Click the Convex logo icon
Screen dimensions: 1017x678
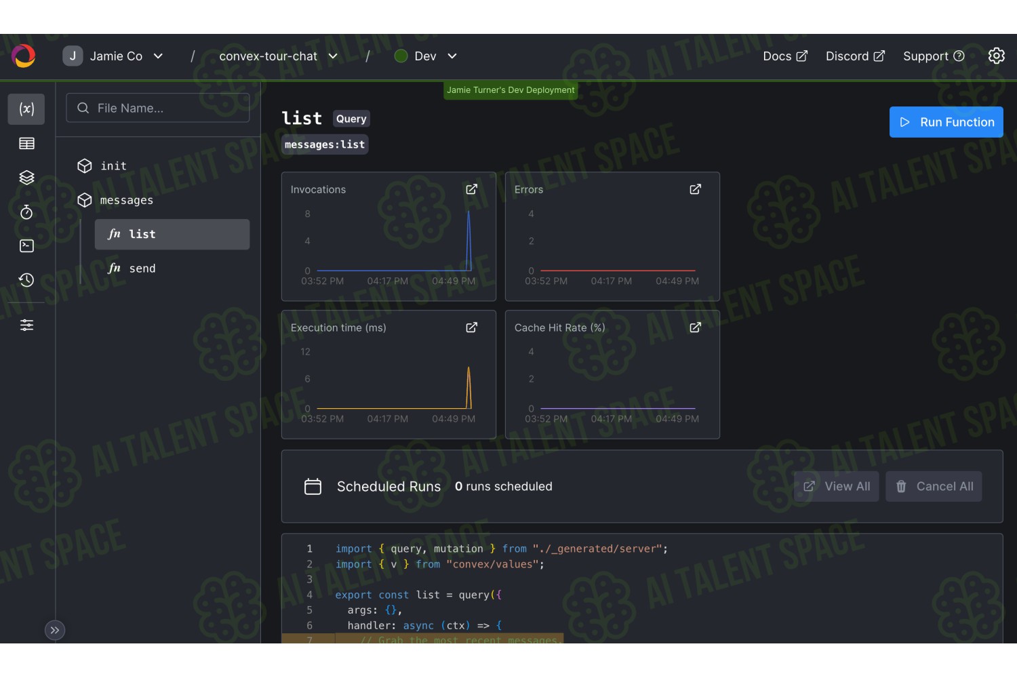point(24,56)
